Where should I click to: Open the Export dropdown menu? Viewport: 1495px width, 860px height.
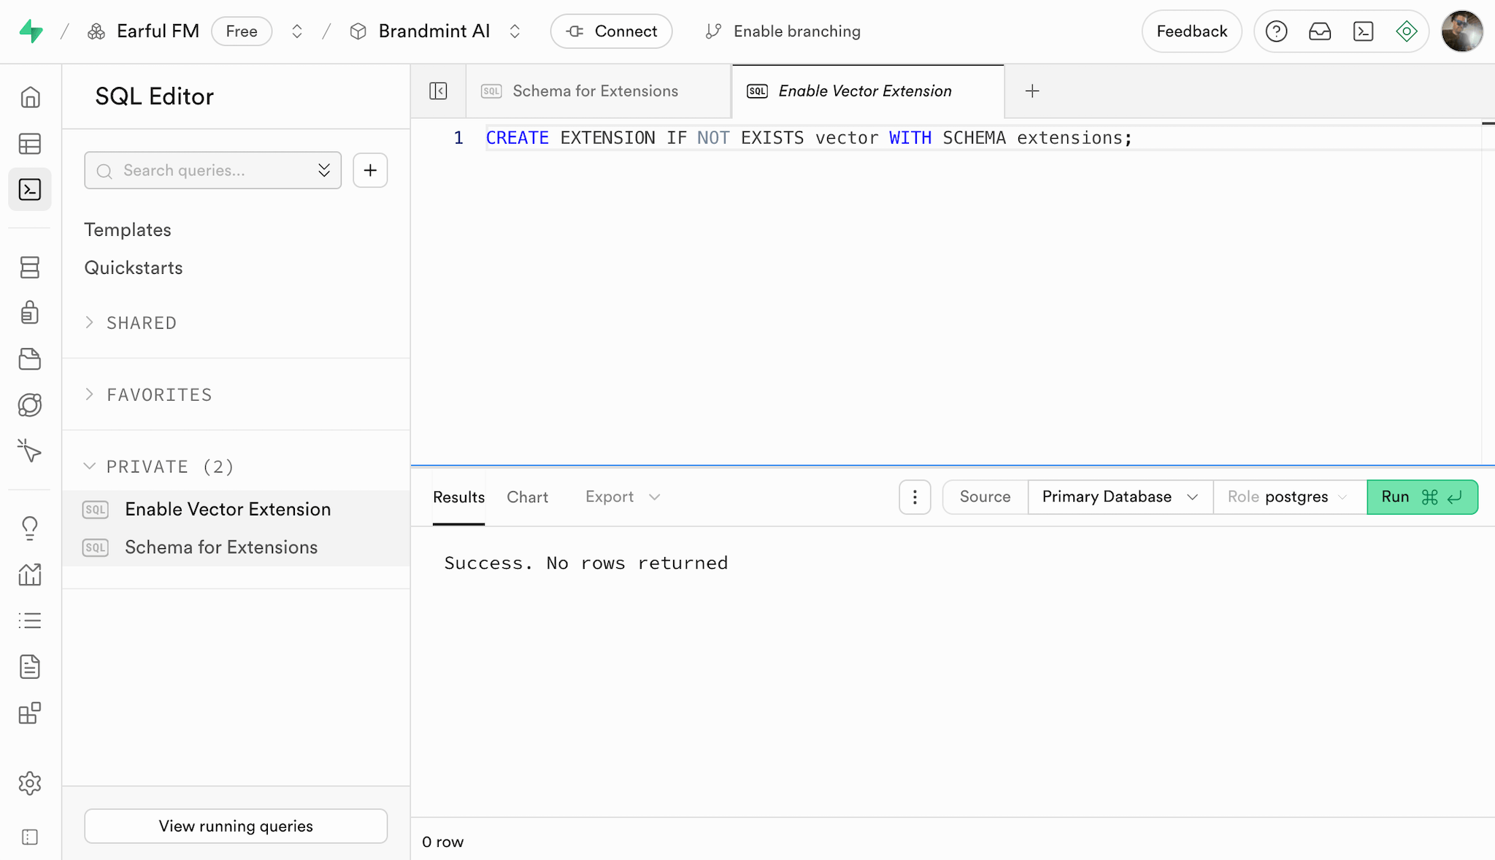(622, 497)
